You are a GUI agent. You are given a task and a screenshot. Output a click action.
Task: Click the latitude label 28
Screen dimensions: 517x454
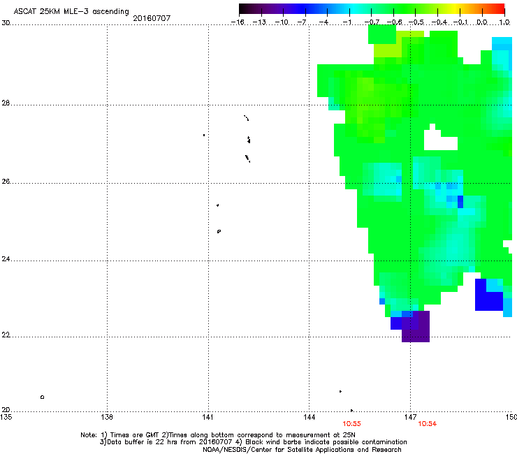(6, 103)
